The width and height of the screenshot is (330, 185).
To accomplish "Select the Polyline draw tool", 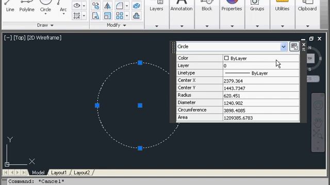I will click(x=27, y=6).
